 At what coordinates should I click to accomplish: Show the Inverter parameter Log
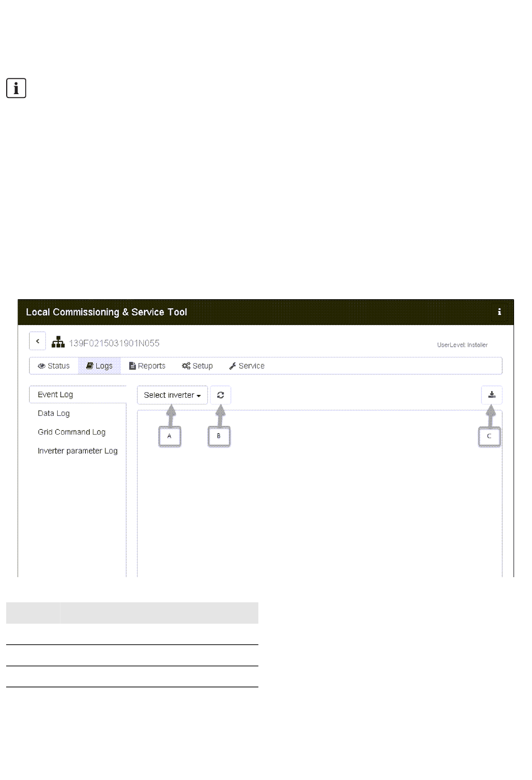coord(77,451)
